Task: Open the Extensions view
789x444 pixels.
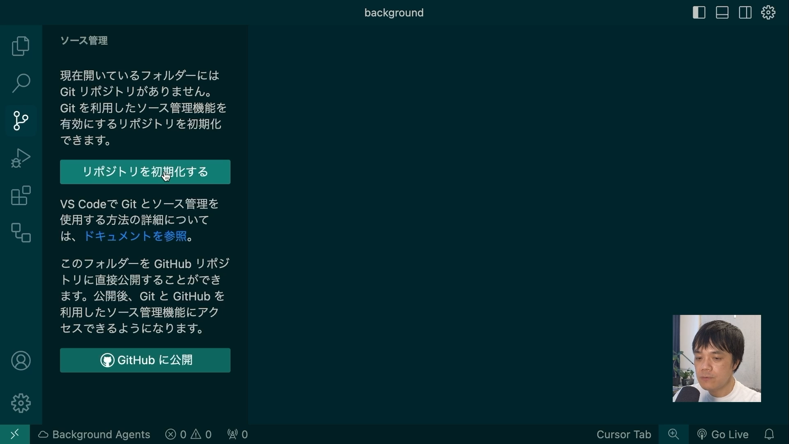Action: 21,196
